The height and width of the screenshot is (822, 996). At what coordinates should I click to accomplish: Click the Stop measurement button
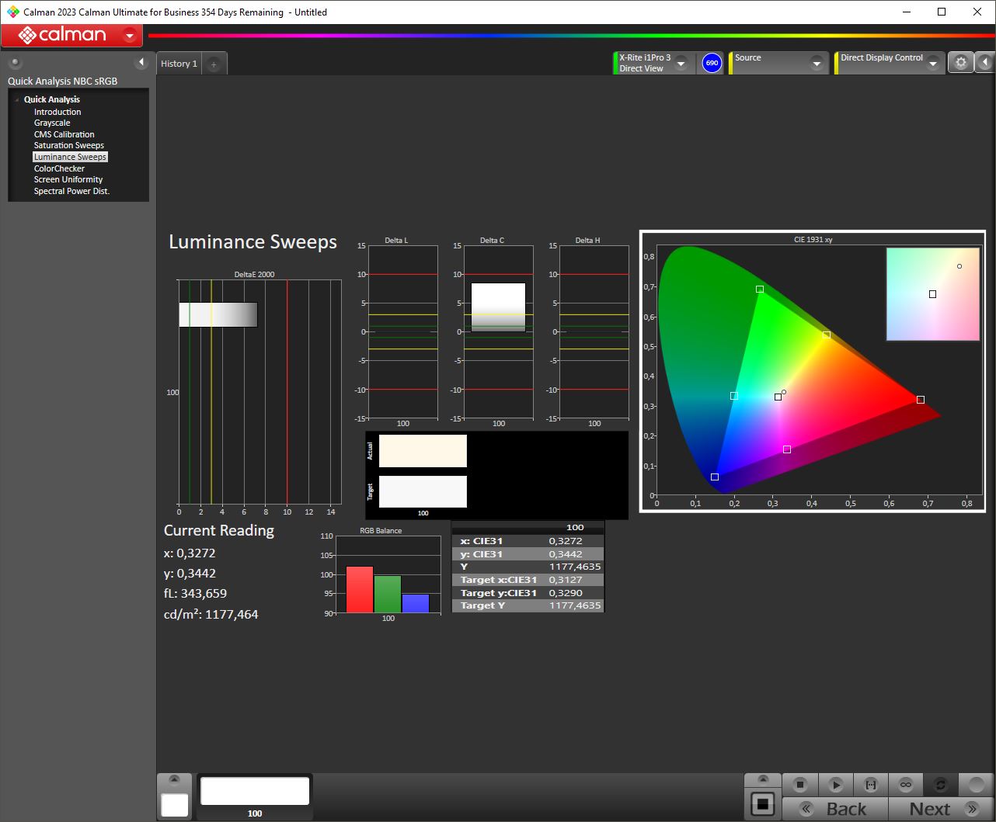tap(800, 785)
